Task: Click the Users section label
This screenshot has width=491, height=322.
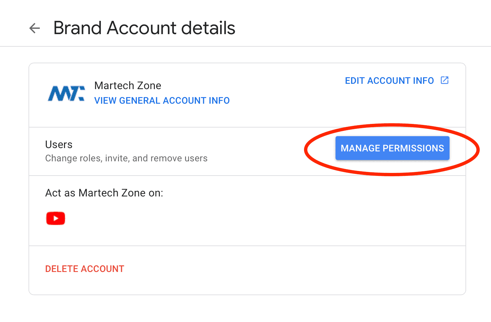Action: click(59, 145)
